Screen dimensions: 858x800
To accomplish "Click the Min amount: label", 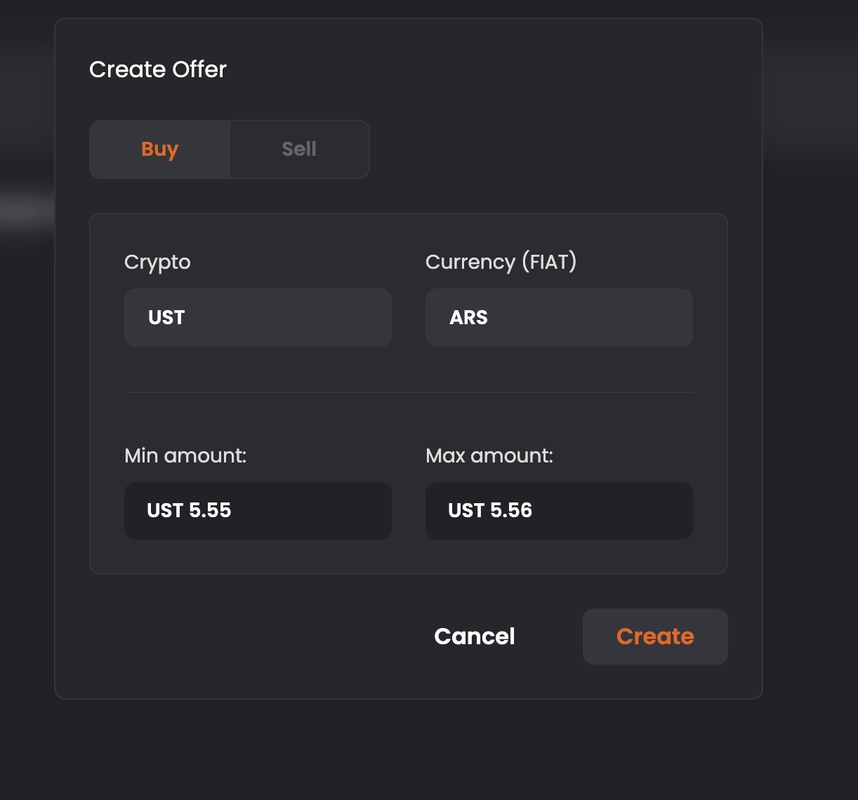I will click(185, 456).
